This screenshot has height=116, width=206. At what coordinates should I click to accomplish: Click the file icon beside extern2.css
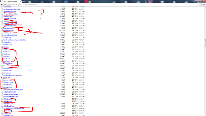2,33
